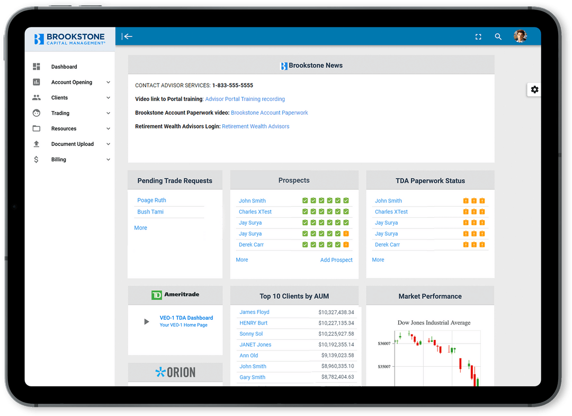Image resolution: width=572 pixels, height=416 pixels.
Task: Select the Document Upload arrow icon
Action: tap(37, 144)
